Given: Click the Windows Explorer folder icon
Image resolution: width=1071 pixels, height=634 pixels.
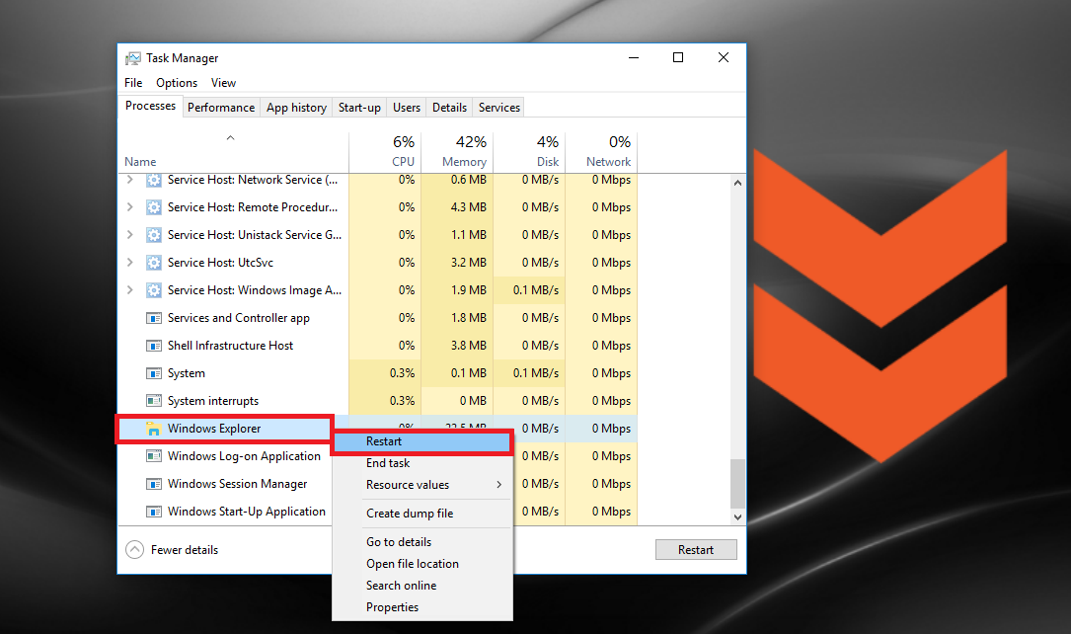Looking at the screenshot, I should click(x=154, y=429).
